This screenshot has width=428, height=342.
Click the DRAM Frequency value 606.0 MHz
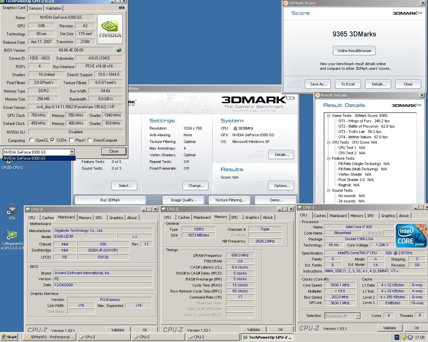point(240,255)
